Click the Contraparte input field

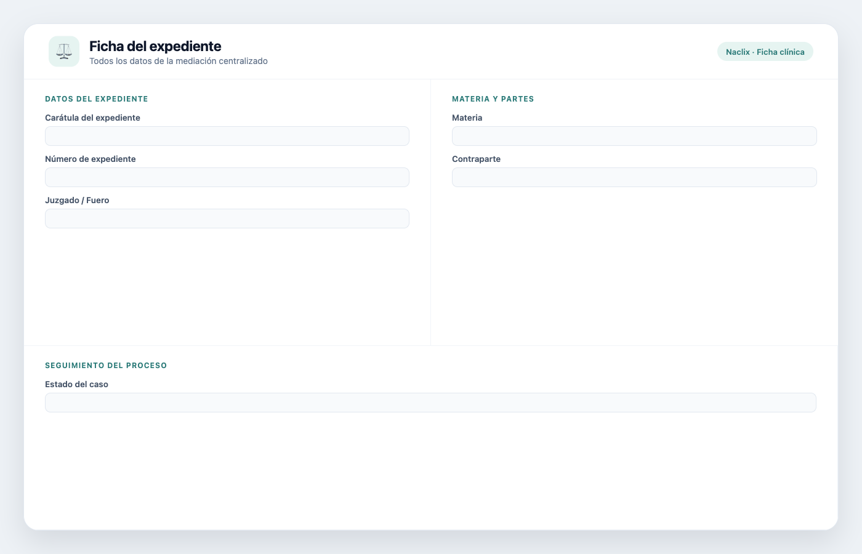[634, 177]
